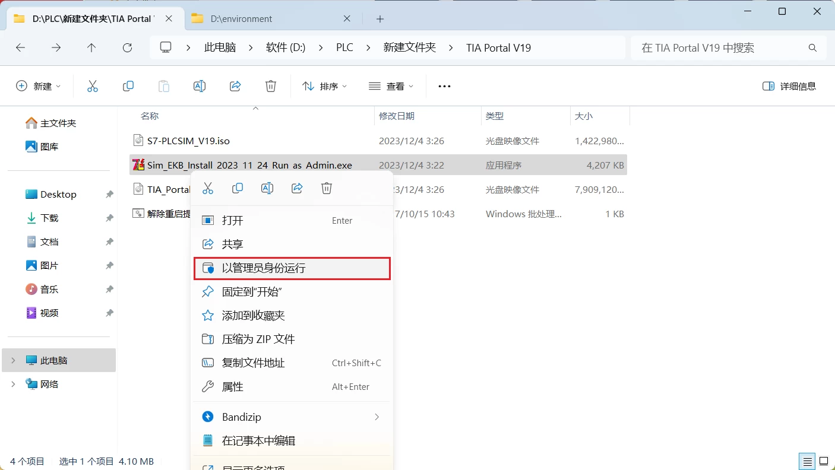Click the Forward navigation arrow
Screen dimensions: 835x470
[x=56, y=47]
